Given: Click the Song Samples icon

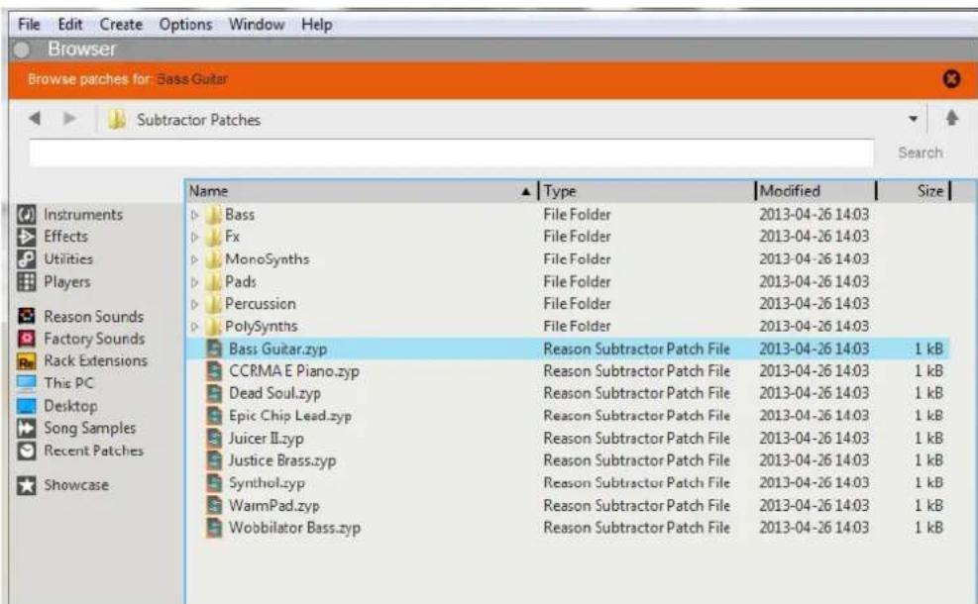Looking at the screenshot, I should click(26, 428).
